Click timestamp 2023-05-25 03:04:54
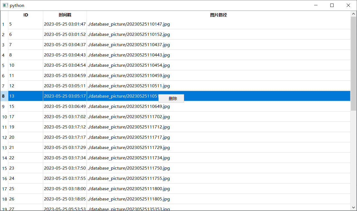 (x=65, y=65)
